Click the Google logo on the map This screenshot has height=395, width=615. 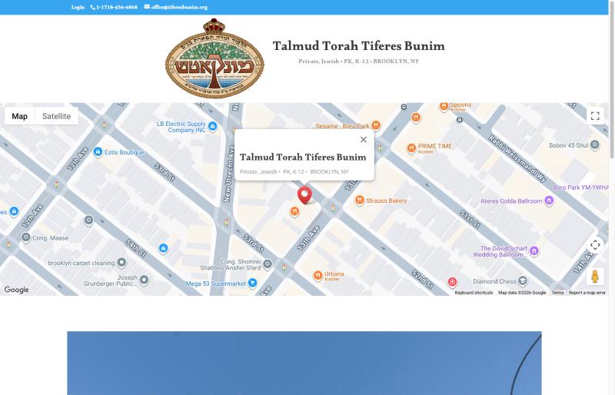pos(16,290)
